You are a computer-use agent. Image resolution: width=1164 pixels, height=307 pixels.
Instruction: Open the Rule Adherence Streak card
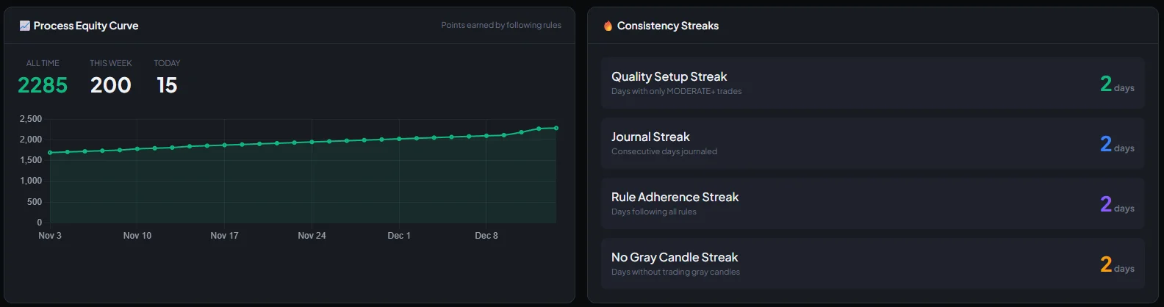pyautogui.click(x=872, y=203)
